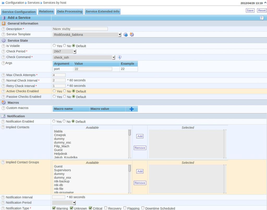267x210 pixels.
Task: Collapse the header with the top-right caret icon
Action: (265, 3)
